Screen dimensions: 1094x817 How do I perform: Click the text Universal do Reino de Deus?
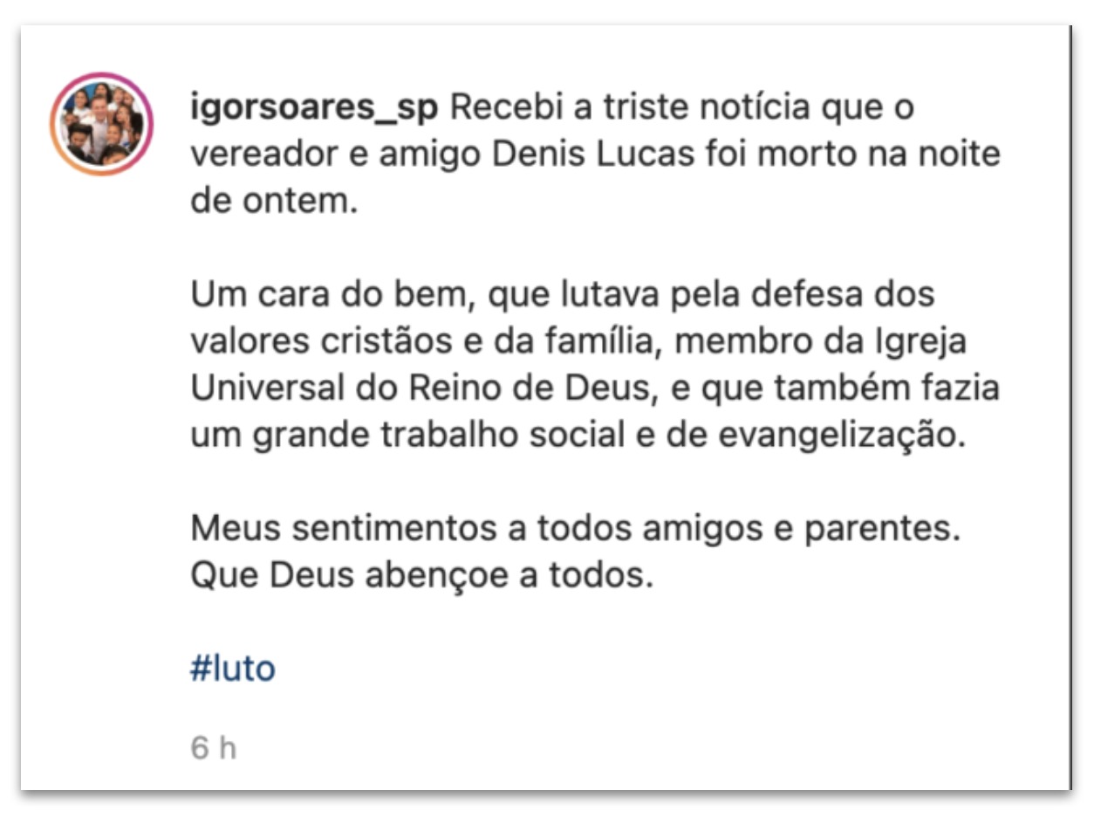(x=421, y=388)
